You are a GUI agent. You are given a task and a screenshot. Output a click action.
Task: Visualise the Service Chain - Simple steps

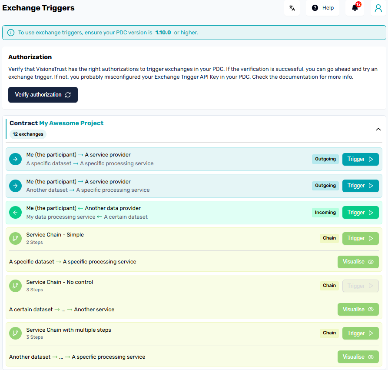[358, 262]
